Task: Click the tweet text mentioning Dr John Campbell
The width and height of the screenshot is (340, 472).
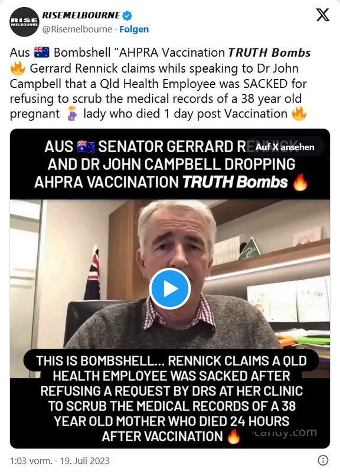Action: (158, 83)
